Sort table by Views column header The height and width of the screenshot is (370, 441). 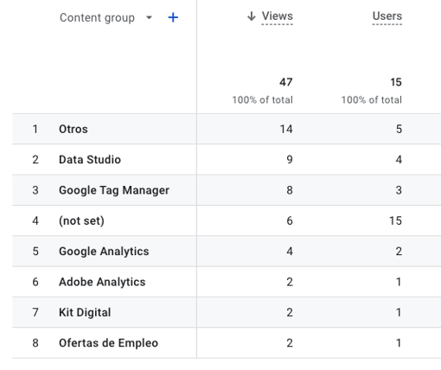click(x=277, y=16)
